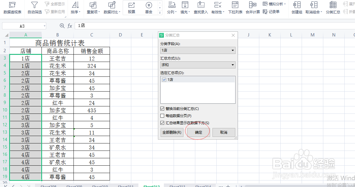Expand the Name Box dropdown arrow
The width and height of the screenshot is (355, 187).
pos(44,26)
